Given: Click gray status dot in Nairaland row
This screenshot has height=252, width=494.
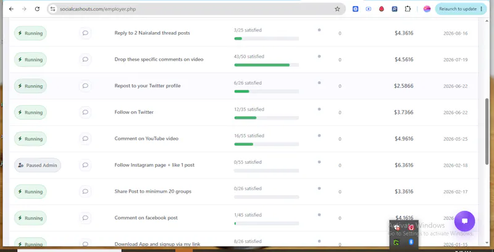Looking at the screenshot, I should coord(319,30).
